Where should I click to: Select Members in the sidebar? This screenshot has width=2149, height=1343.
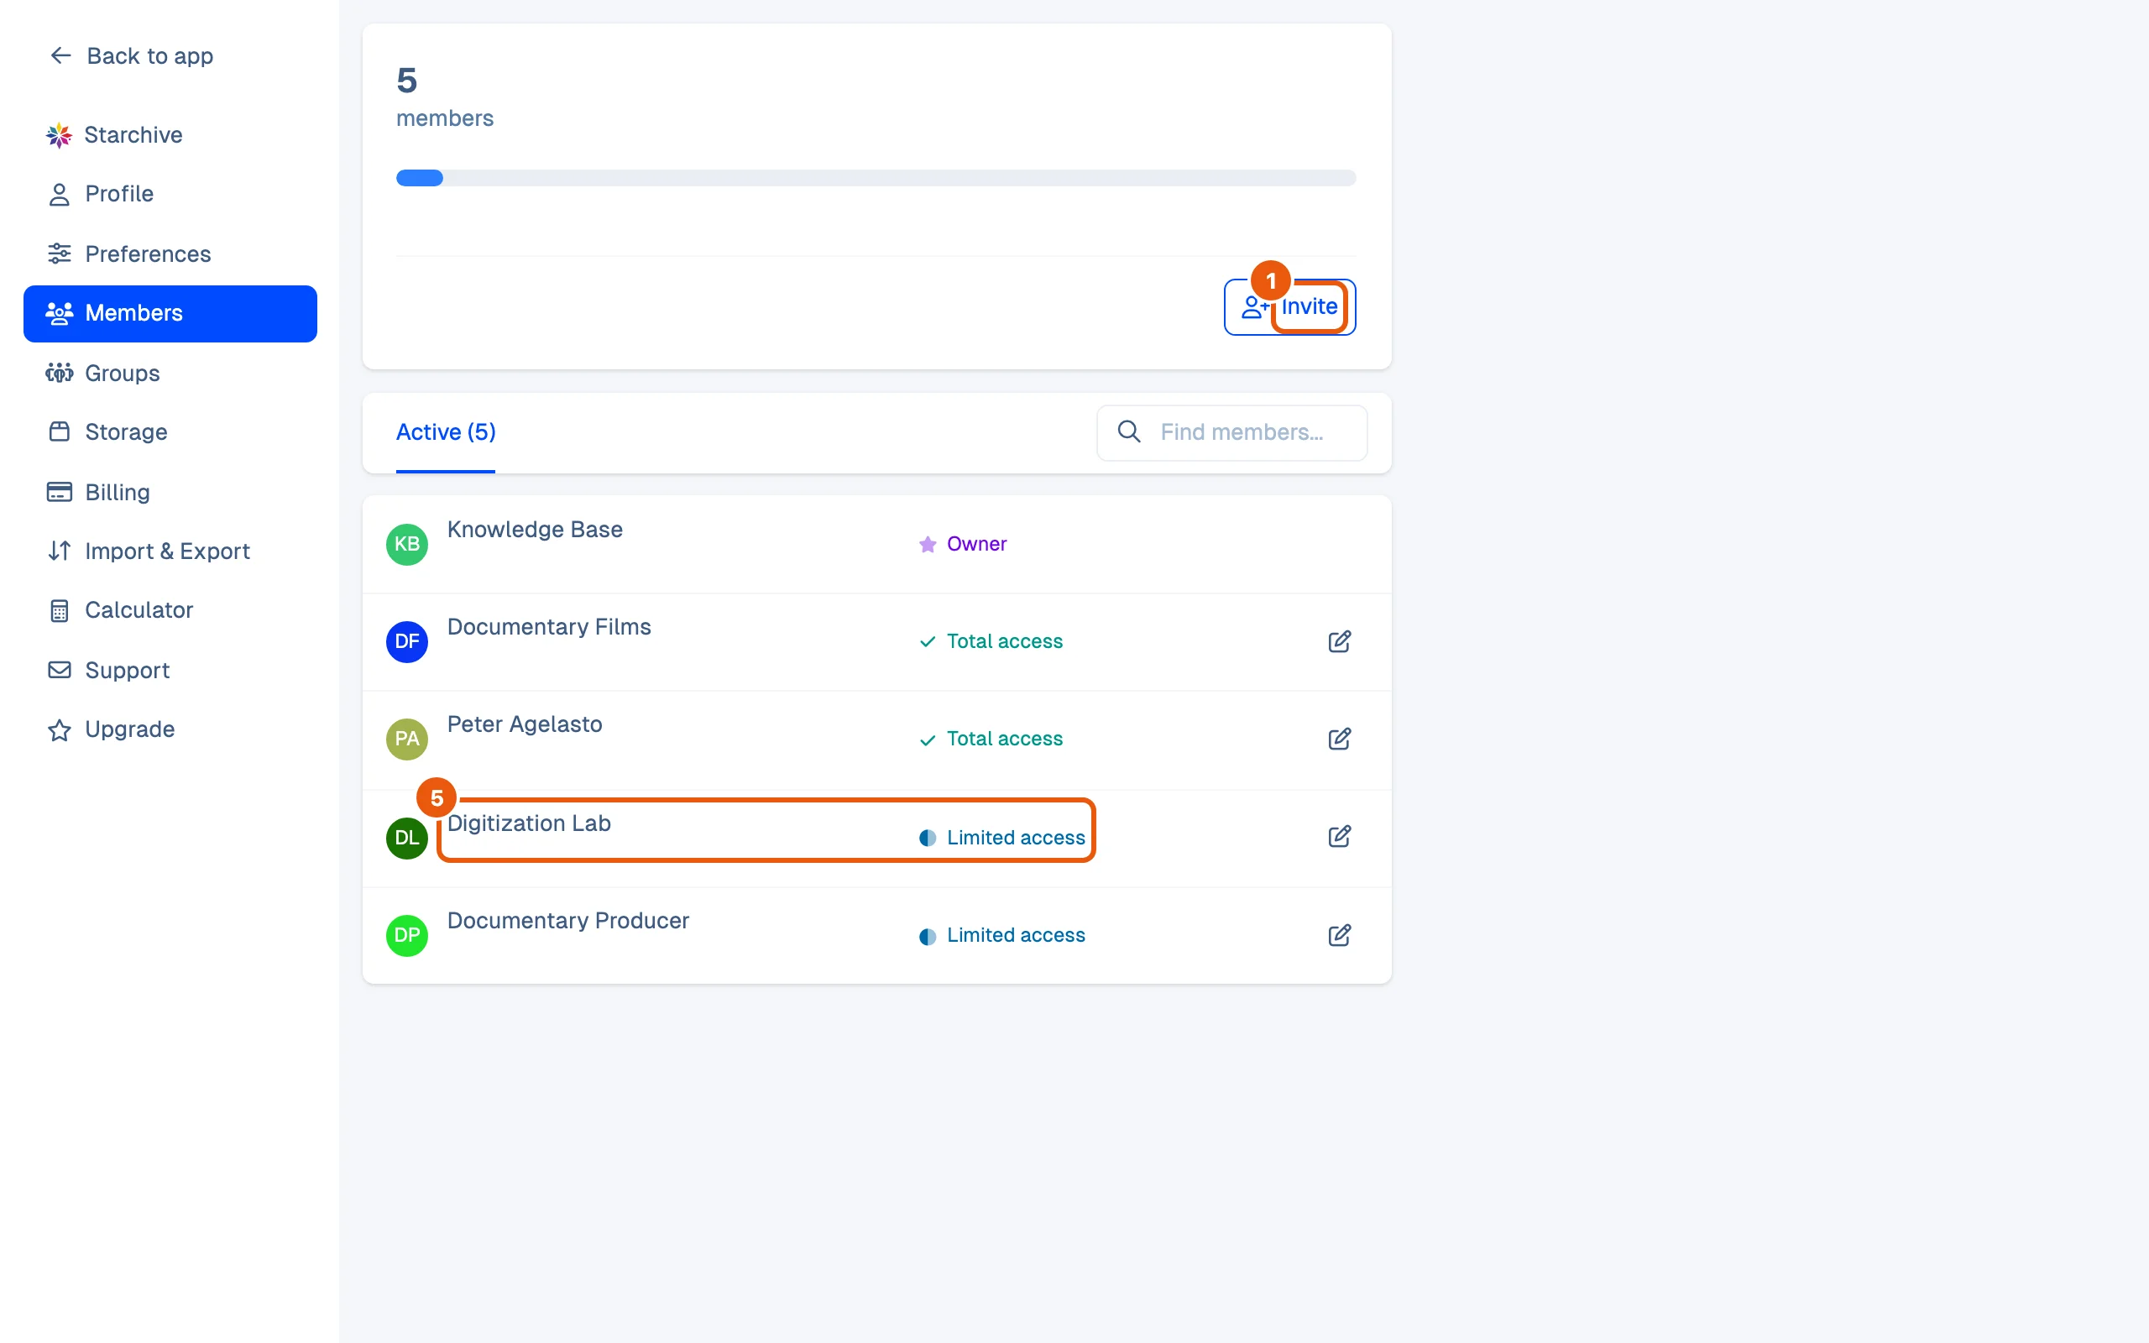(170, 314)
